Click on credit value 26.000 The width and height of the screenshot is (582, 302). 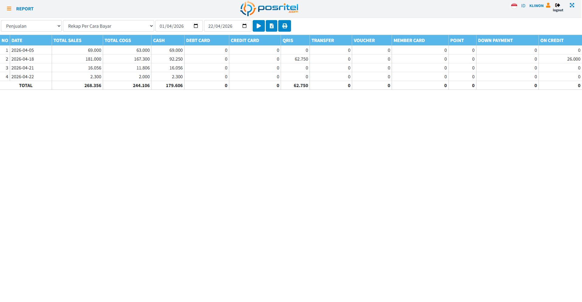coord(574,59)
